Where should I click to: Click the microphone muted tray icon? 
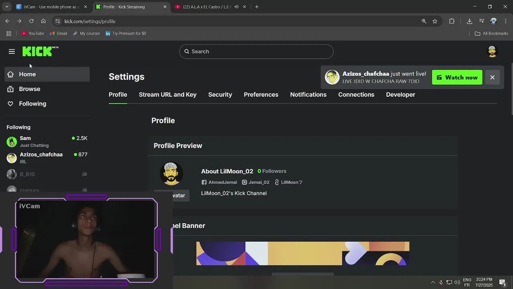pyautogui.click(x=441, y=282)
